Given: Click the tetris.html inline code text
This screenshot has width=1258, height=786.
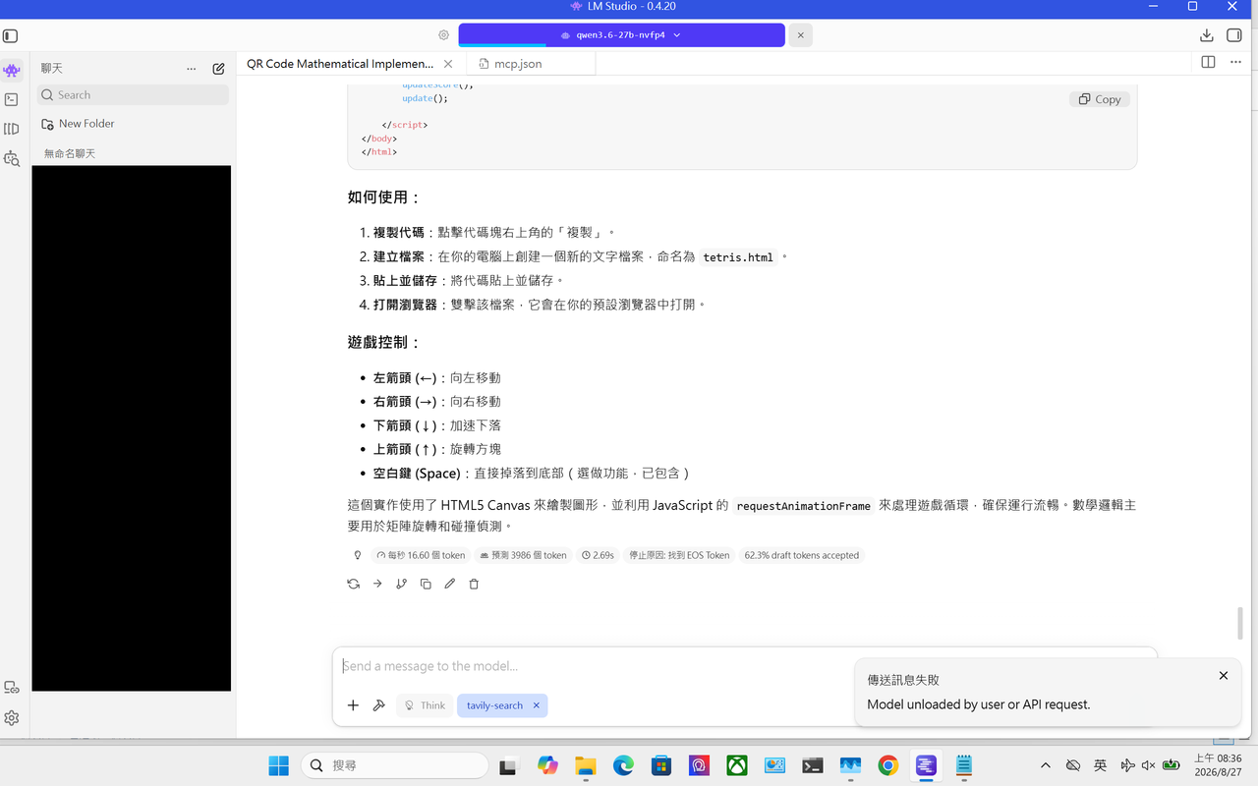Looking at the screenshot, I should click(738, 257).
